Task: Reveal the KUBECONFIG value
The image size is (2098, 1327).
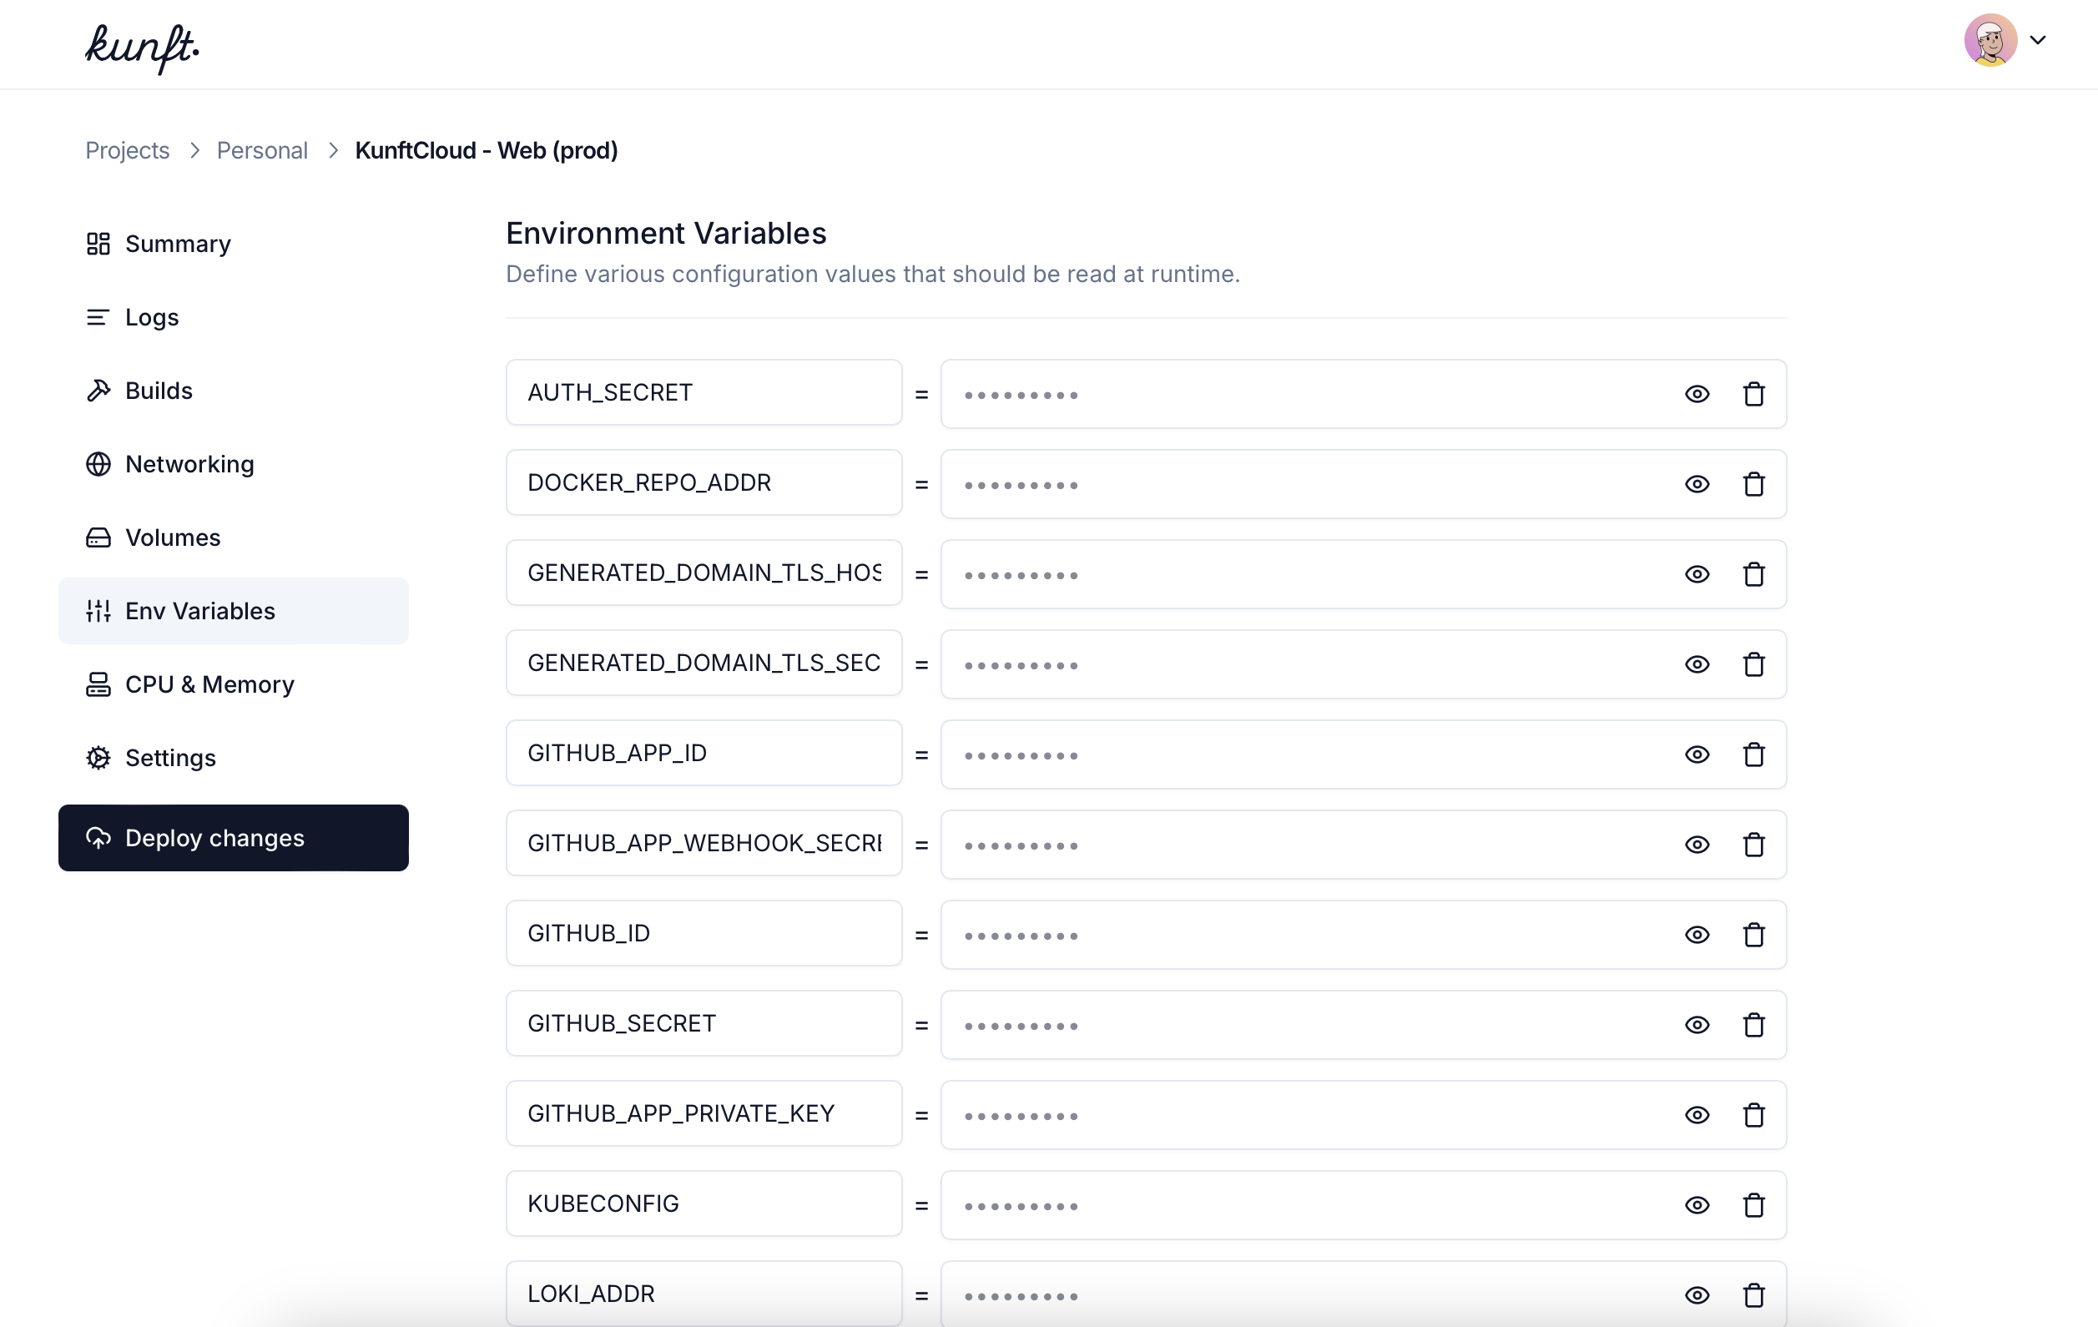Action: [x=1697, y=1205]
